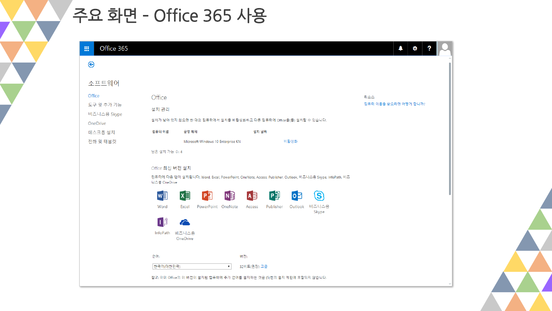Click the 고급 advanced link
This screenshot has width=552, height=311.
(264, 266)
